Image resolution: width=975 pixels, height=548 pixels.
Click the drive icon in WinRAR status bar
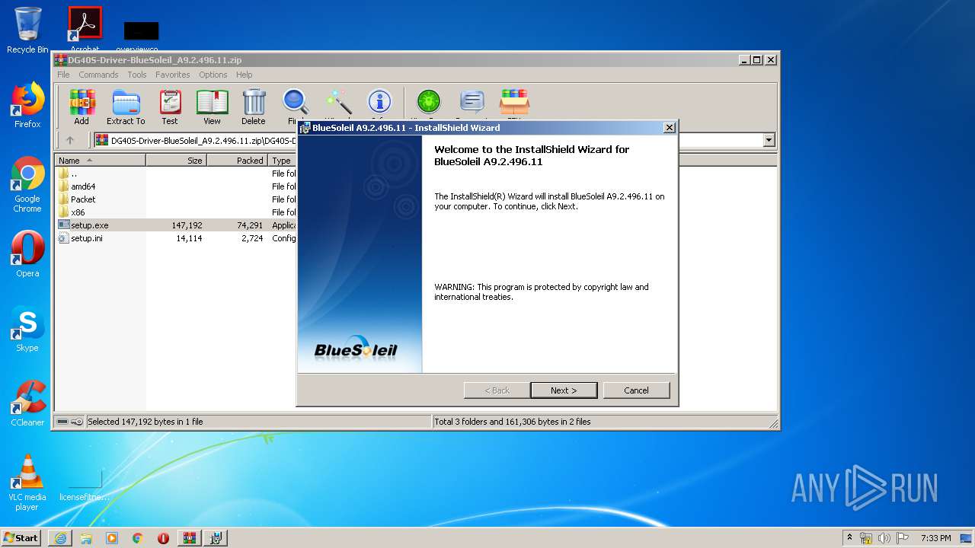63,422
